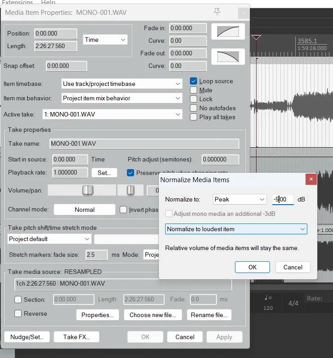Image resolution: width=333 pixels, height=358 pixels.
Task: Click the volume slider handle
Action: click(88, 190)
